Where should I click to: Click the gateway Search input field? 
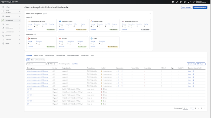tap(36, 64)
